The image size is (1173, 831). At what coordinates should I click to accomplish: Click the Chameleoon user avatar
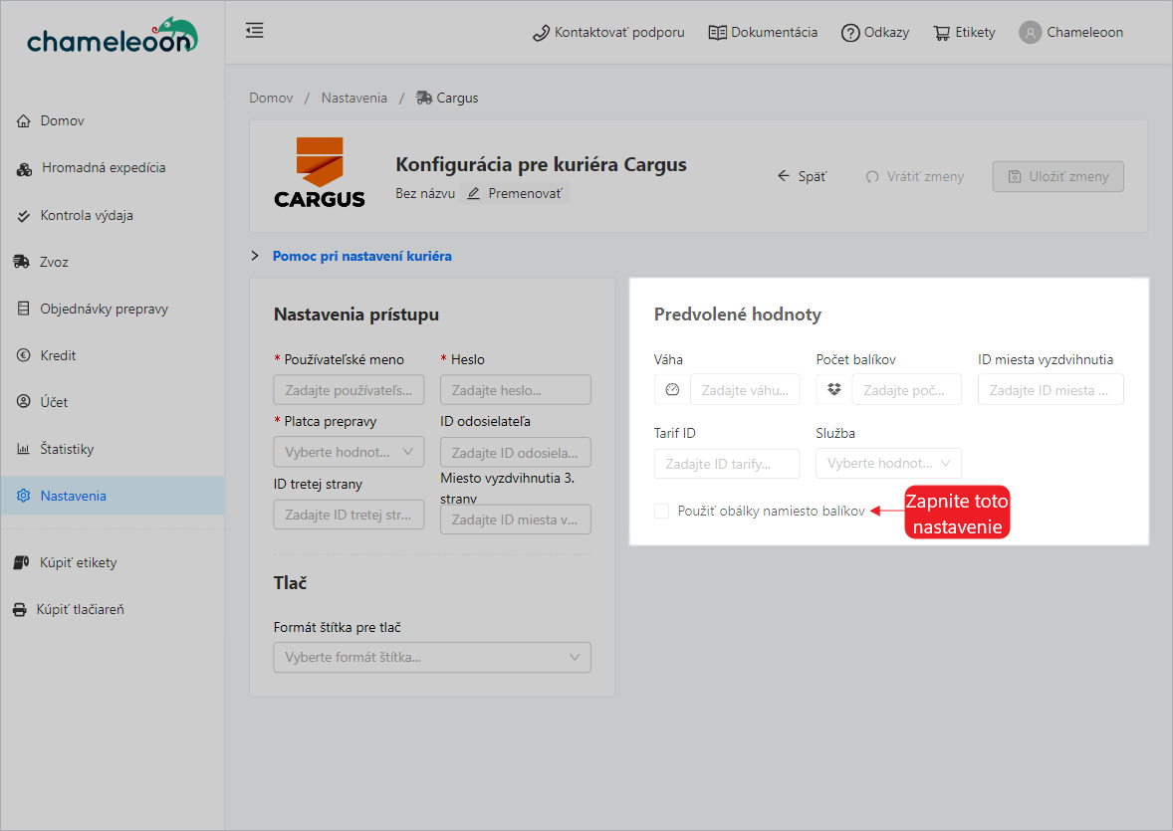tap(1030, 33)
